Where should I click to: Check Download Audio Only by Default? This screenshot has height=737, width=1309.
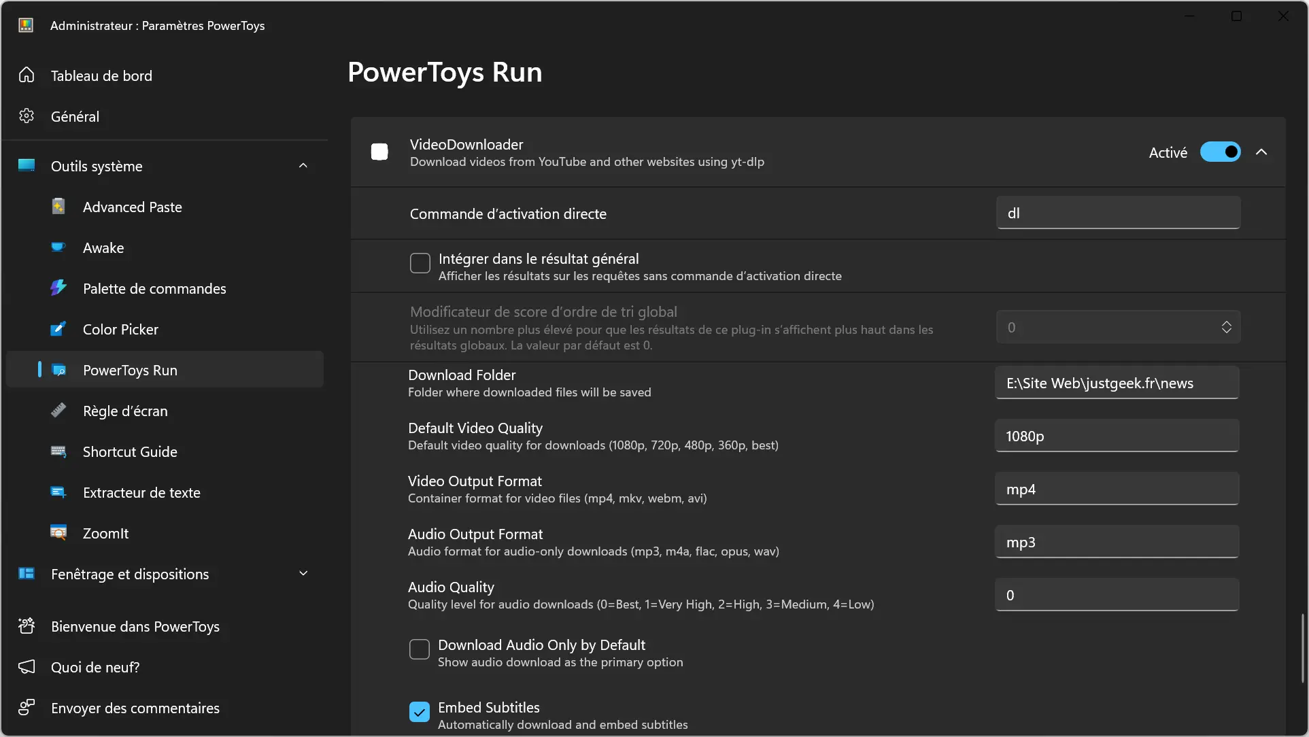pos(420,649)
